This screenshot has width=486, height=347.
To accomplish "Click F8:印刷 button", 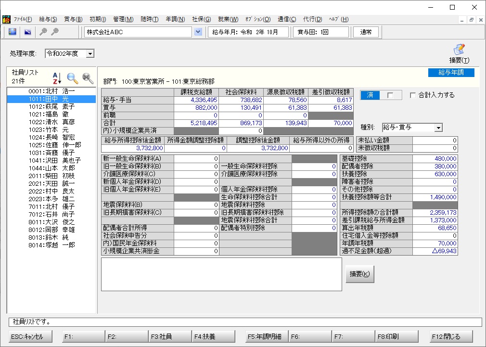I will (396, 336).
